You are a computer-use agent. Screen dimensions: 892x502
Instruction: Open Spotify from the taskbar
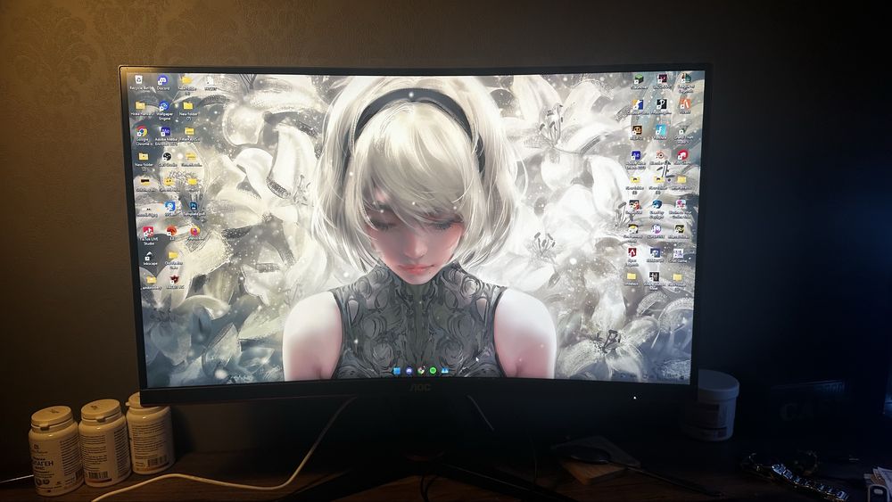pos(433,371)
